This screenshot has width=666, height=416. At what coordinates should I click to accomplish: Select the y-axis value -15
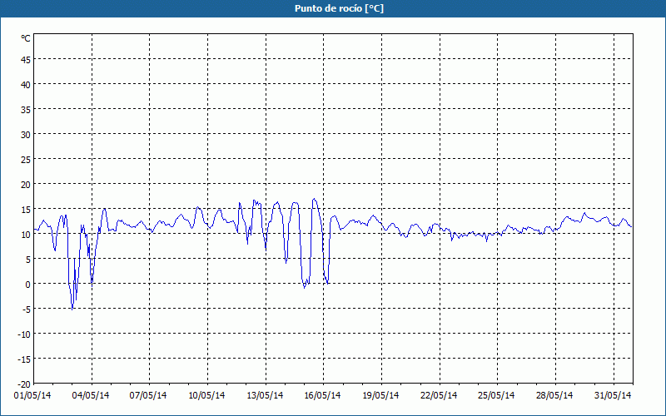(x=24, y=359)
